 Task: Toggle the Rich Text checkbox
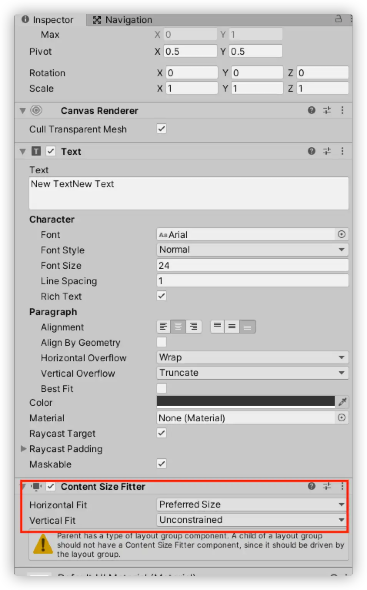162,296
